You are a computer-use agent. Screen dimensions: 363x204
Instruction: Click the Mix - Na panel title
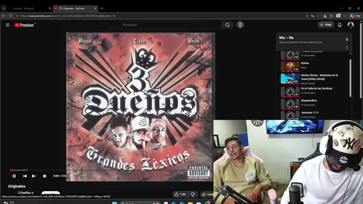[x=286, y=38]
